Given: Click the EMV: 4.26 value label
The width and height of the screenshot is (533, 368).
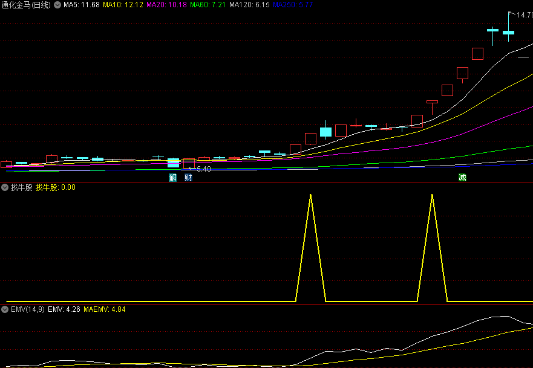Looking at the screenshot, I should coord(64,309).
